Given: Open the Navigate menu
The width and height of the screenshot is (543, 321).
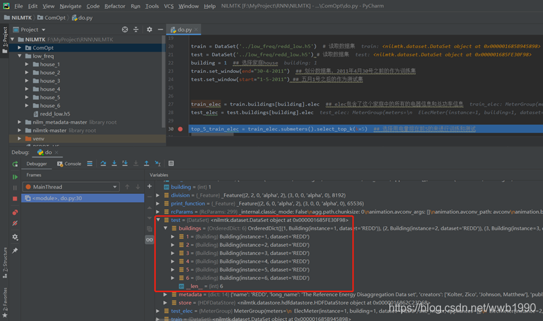Looking at the screenshot, I should [70, 6].
